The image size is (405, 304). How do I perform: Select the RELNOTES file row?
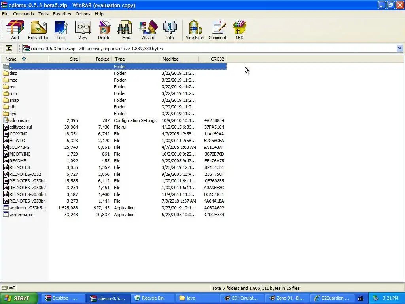click(x=114, y=167)
